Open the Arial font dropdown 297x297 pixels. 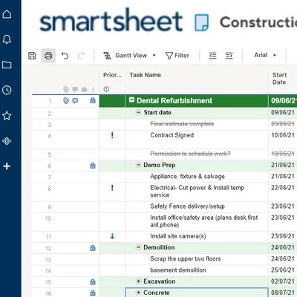[x=265, y=55]
